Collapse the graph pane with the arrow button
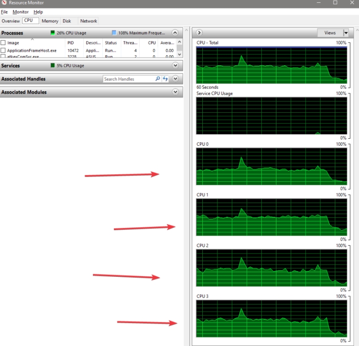This screenshot has width=359, height=346. [199, 33]
